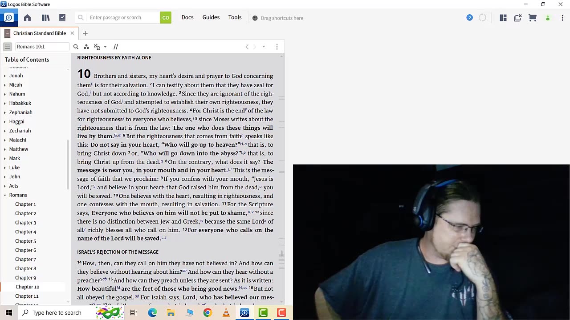Open the Library books icon
This screenshot has width=570, height=320.
45,18
